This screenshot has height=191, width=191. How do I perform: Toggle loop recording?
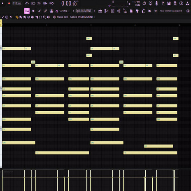(51, 3)
